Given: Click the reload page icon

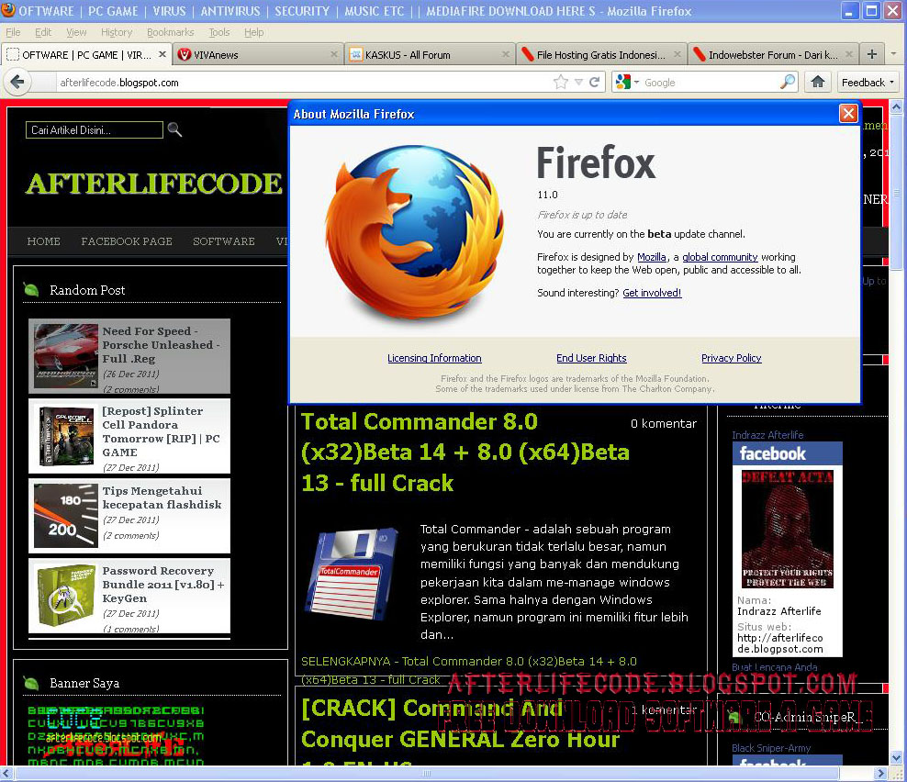Looking at the screenshot, I should pos(595,82).
